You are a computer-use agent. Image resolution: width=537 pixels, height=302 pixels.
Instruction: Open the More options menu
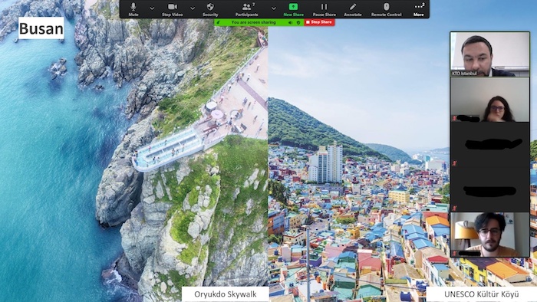tap(419, 9)
